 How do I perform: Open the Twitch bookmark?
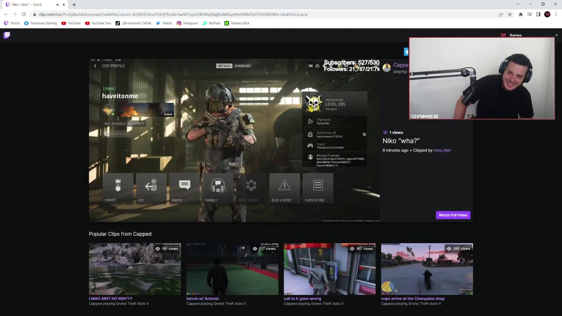[x=12, y=23]
